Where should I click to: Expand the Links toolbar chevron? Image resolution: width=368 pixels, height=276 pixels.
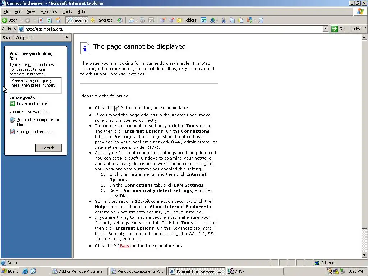pyautogui.click(x=364, y=28)
